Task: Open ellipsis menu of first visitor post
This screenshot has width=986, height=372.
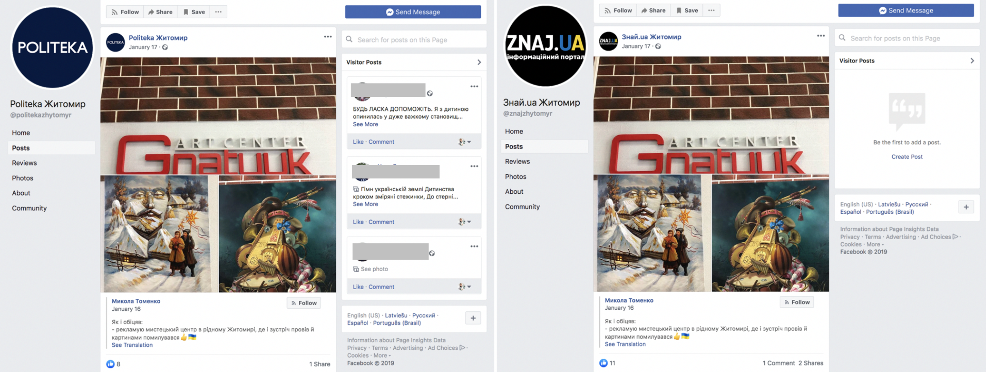Action: 474,87
